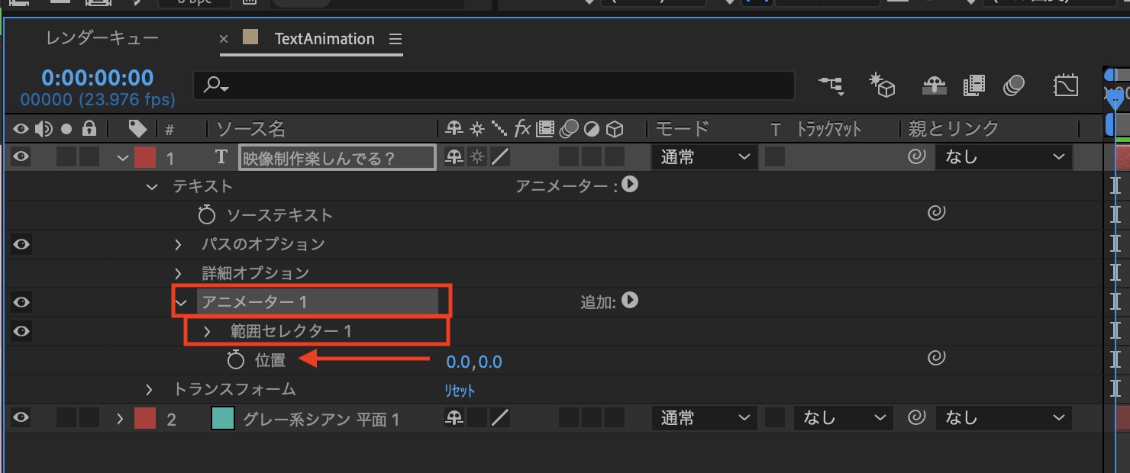Click リセット link on Transform
The width and height of the screenshot is (1130, 473).
coord(460,391)
